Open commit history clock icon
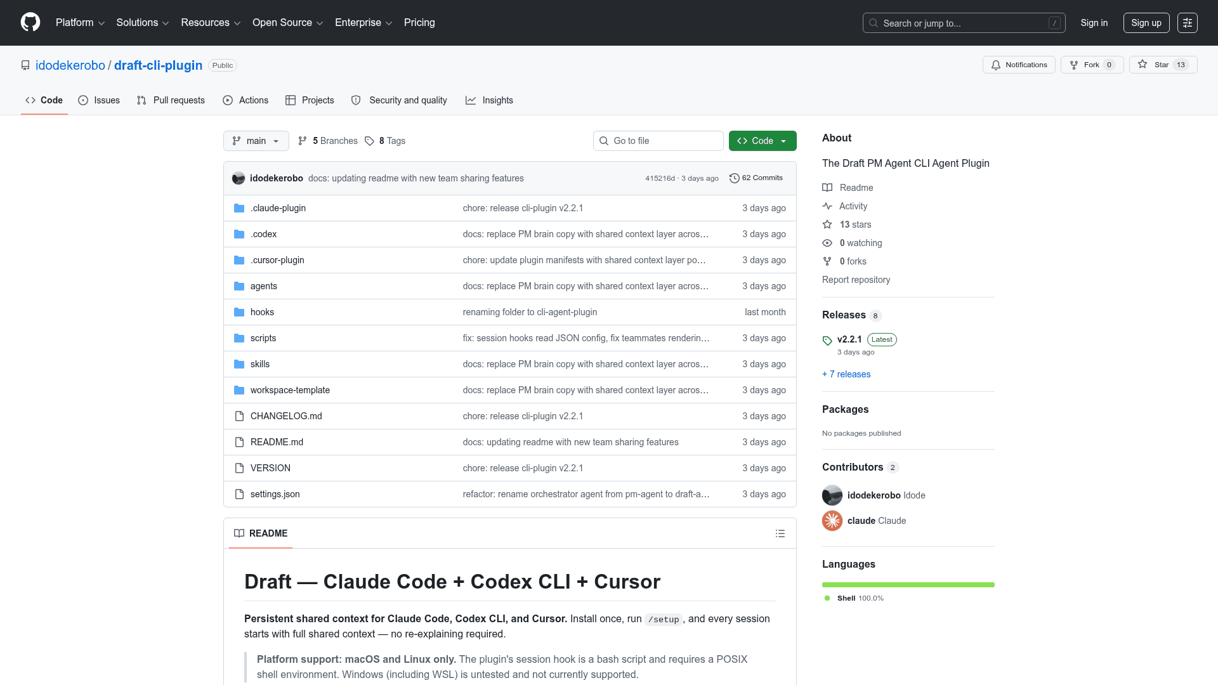 coord(735,178)
